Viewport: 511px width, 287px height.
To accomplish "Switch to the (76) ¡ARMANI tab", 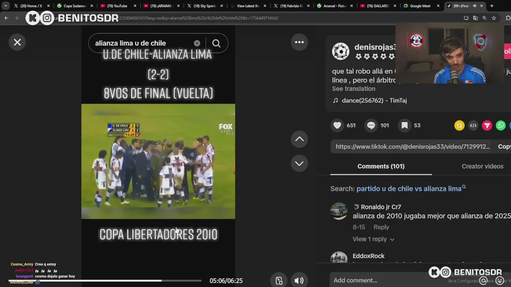I will point(161,6).
